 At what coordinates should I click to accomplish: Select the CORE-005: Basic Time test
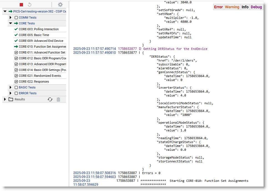click(x=34, y=35)
